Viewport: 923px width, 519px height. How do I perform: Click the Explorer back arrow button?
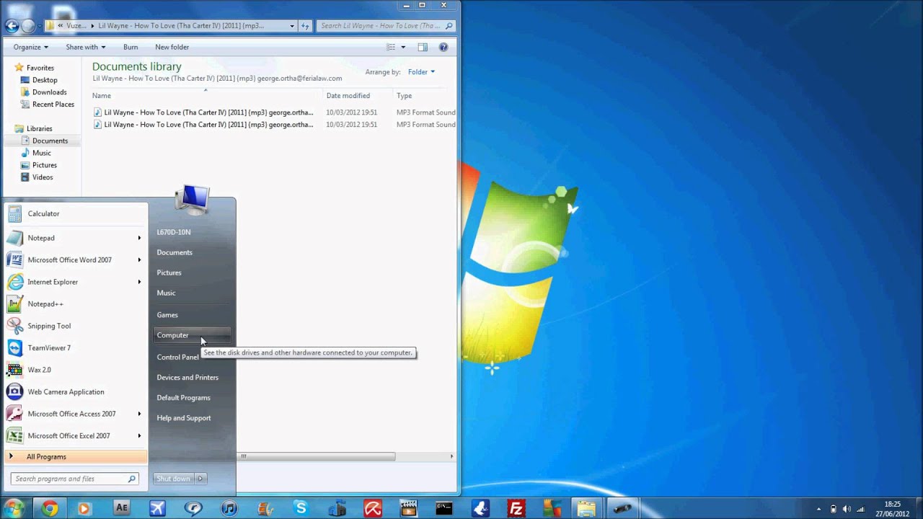click(12, 26)
